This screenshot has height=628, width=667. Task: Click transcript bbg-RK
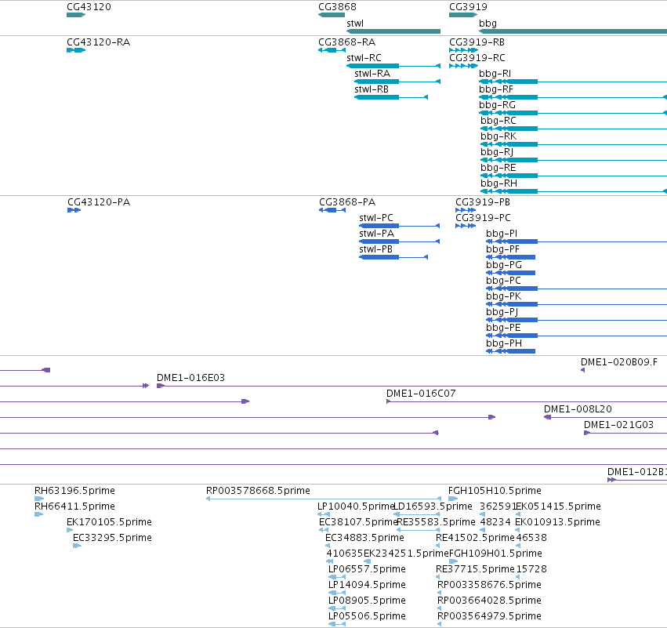498,136
